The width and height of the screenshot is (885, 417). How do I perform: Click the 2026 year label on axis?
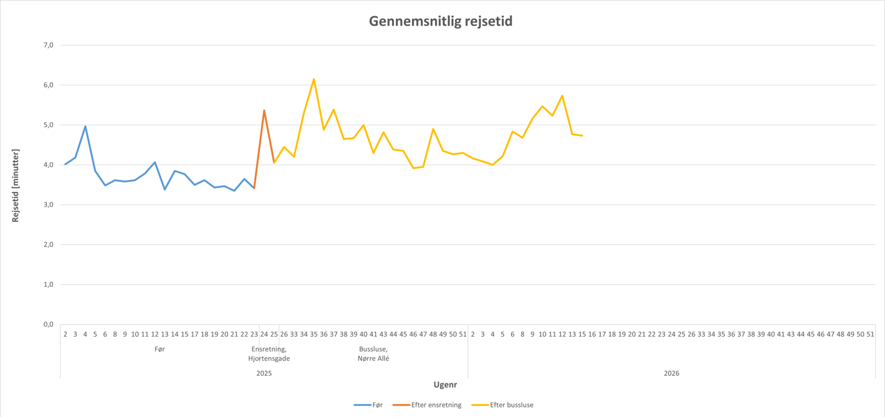pos(671,373)
